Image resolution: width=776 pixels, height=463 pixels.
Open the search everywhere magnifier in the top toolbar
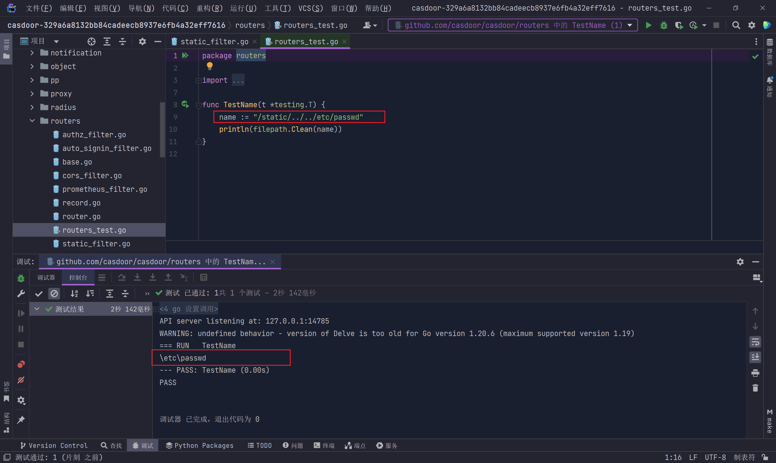tap(736, 25)
